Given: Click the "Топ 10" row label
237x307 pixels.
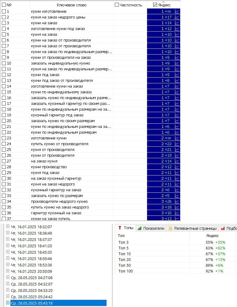Looking at the screenshot, I should pos(125,254).
